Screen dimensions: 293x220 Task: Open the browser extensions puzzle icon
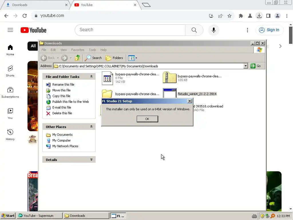coord(241,16)
